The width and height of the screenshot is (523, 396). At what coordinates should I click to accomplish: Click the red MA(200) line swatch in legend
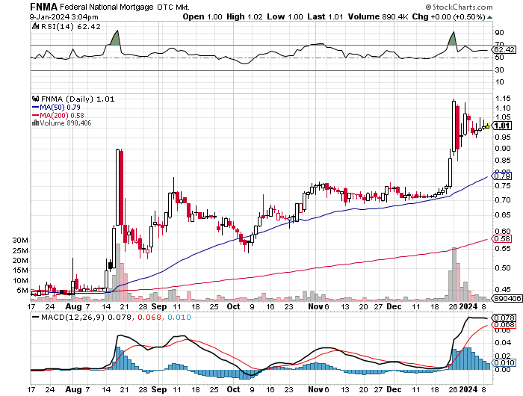[x=35, y=115]
